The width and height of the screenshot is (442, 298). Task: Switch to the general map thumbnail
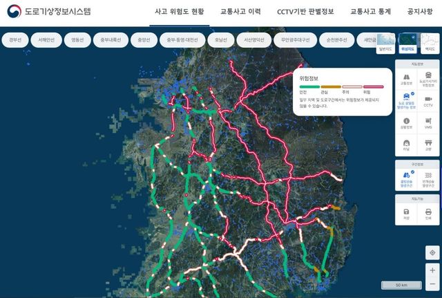click(385, 44)
